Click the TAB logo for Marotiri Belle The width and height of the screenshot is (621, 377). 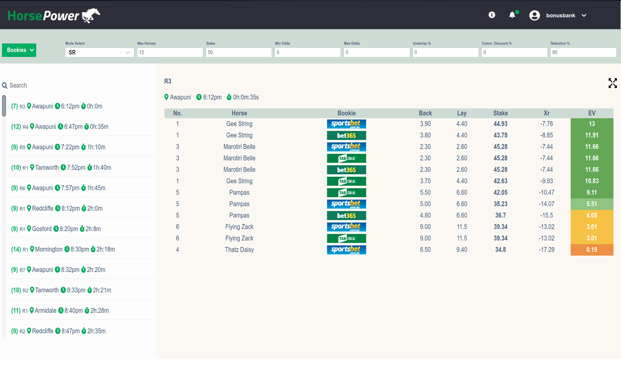(x=346, y=158)
